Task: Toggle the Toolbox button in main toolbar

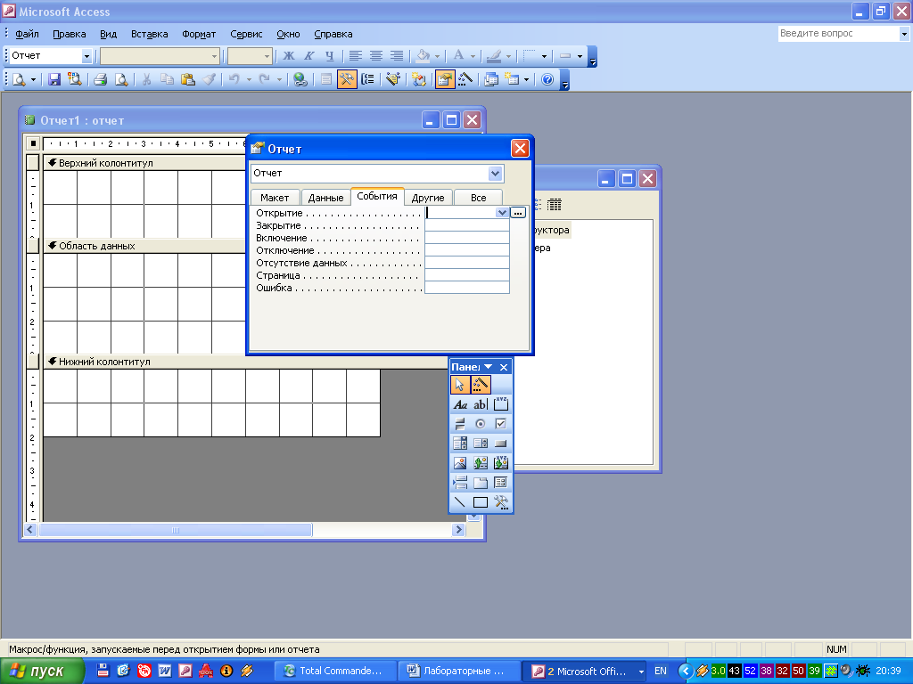Action: (347, 79)
